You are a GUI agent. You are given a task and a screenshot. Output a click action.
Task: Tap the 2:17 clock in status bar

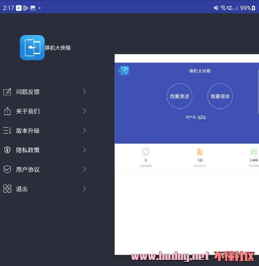pos(8,8)
